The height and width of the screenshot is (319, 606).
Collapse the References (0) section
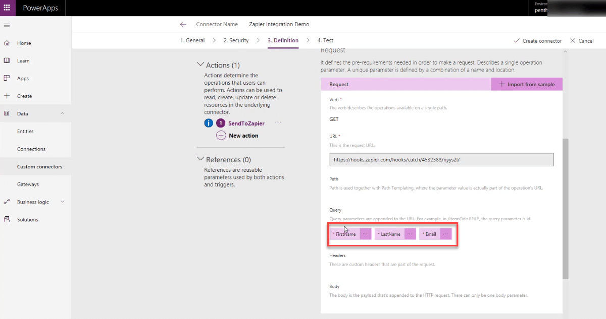pyautogui.click(x=200, y=160)
